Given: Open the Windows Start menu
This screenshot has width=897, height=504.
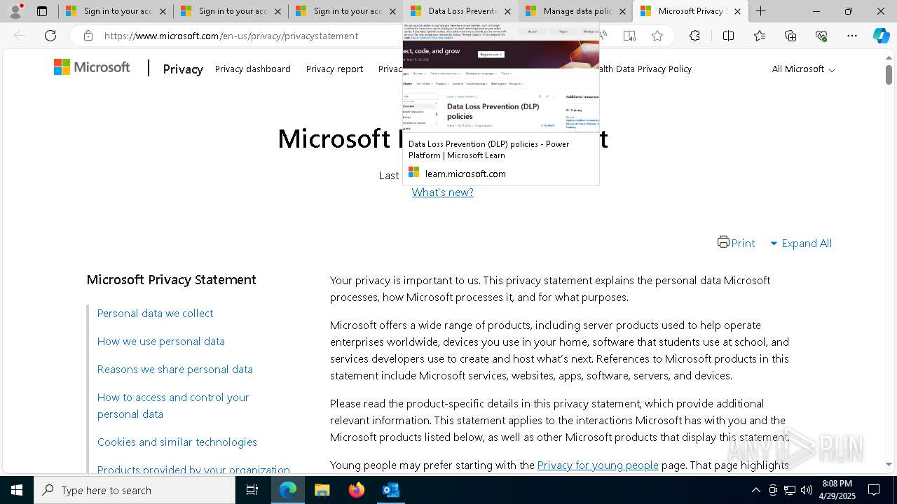Looking at the screenshot, I should pos(16,490).
